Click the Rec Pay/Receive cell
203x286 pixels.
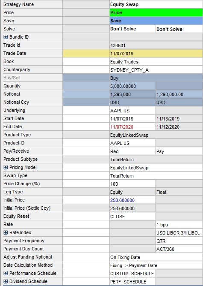tap(132, 151)
